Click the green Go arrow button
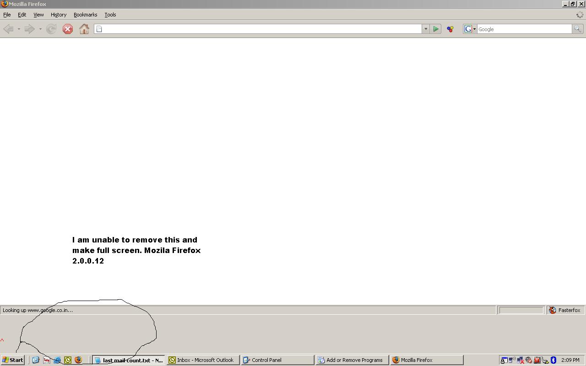This screenshot has height=366, width=586. point(436,29)
